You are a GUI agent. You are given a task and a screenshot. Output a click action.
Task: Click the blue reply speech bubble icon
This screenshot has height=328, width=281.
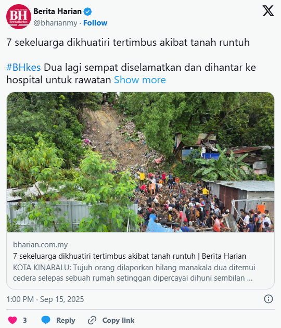click(x=46, y=320)
